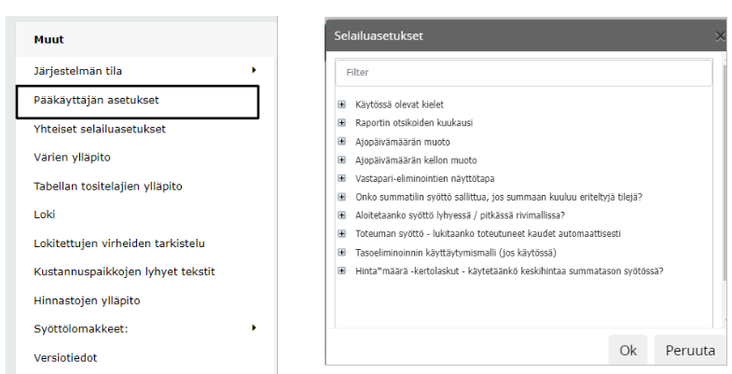Viewport: 732px width, 374px height.
Task: Expand the Tasoeliminoinnin käyttäytymismalli node
Action: [x=342, y=252]
